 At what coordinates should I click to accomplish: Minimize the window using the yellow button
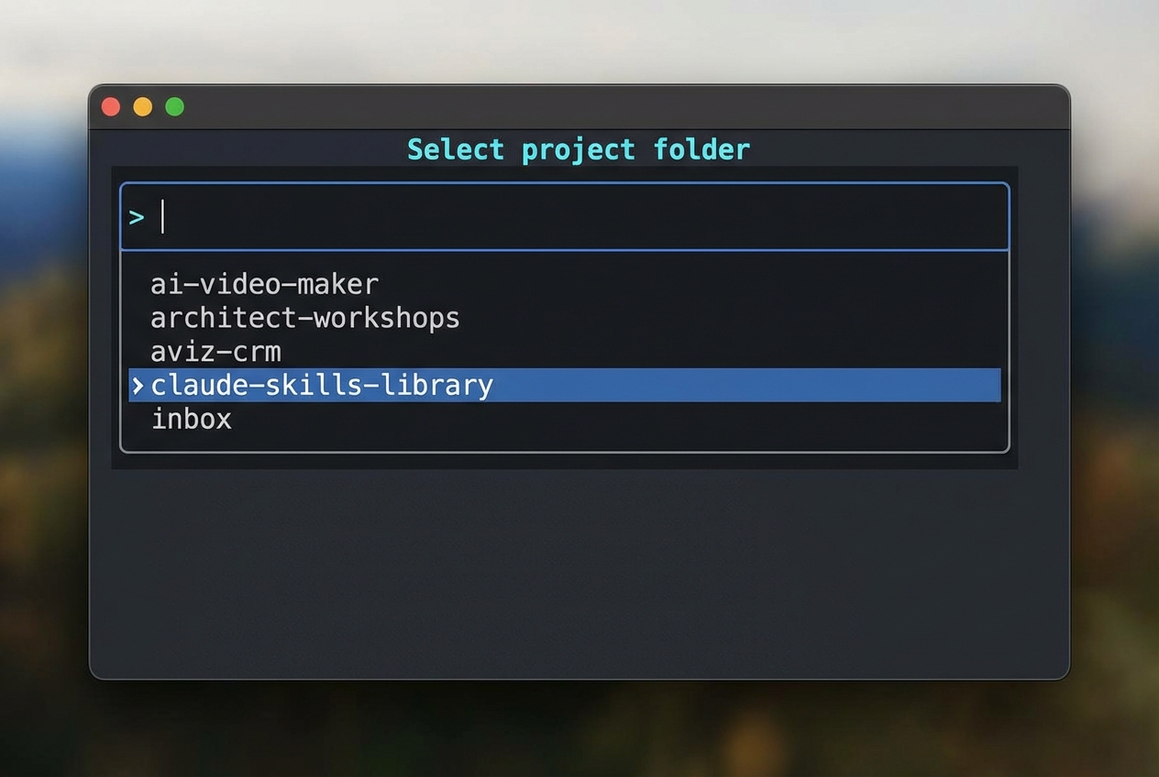coord(143,107)
